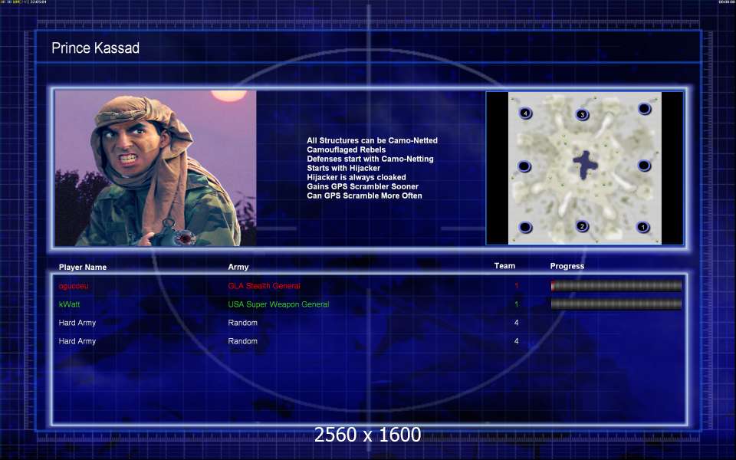
Task: Click the Progress column header
Action: (567, 266)
